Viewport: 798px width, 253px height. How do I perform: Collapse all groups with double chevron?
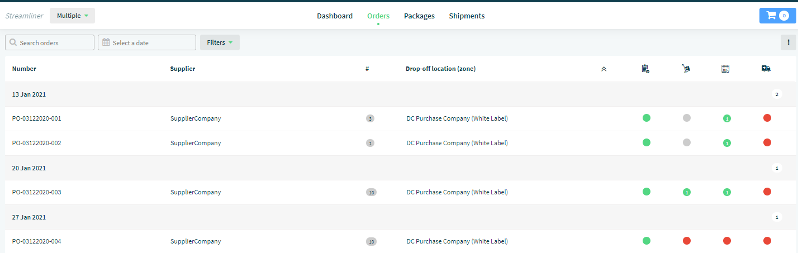[x=604, y=69]
